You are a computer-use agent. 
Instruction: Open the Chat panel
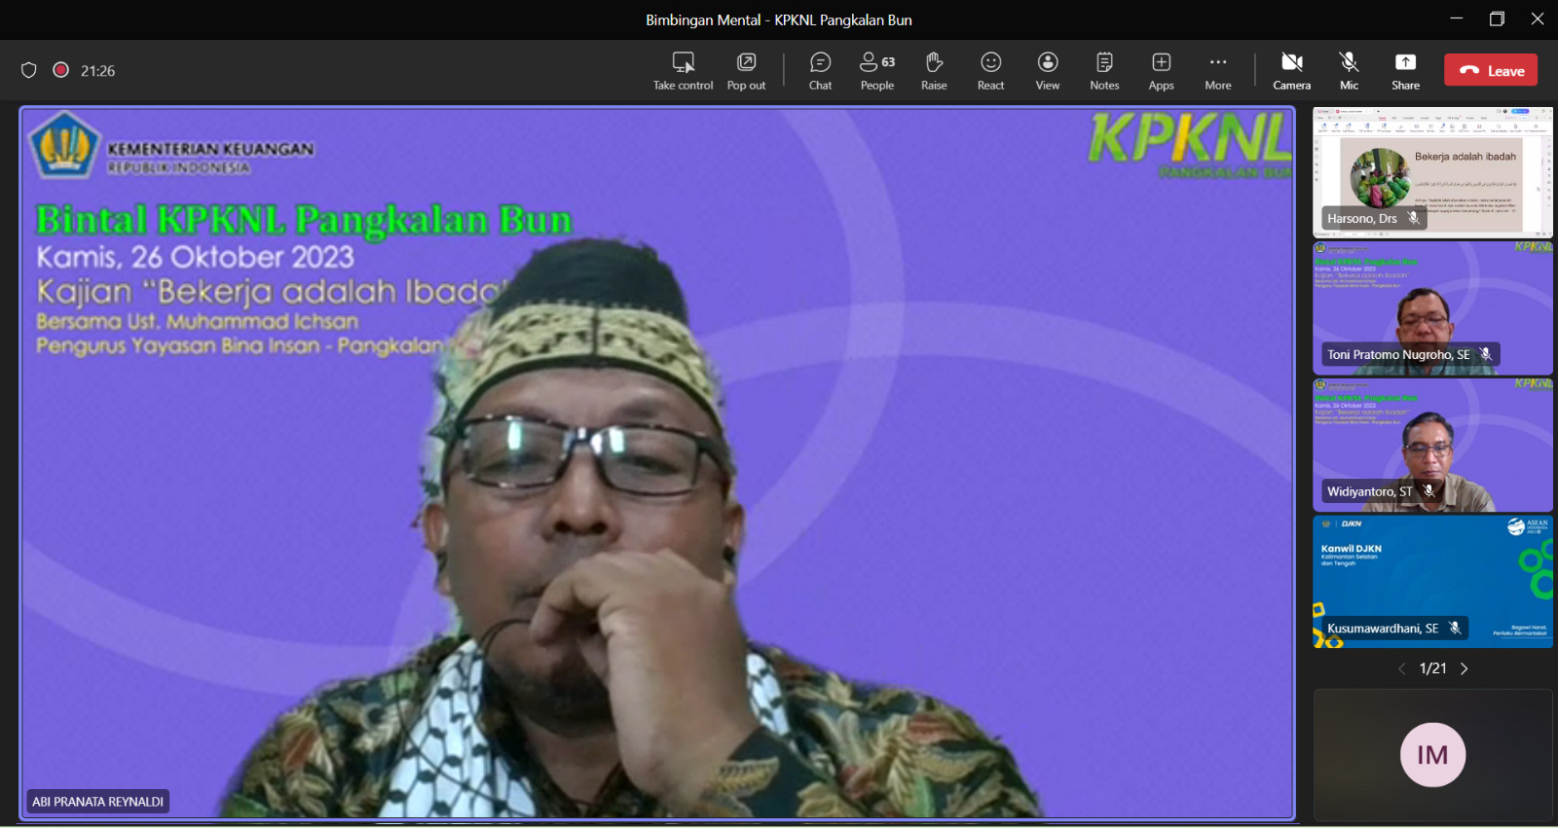point(820,71)
